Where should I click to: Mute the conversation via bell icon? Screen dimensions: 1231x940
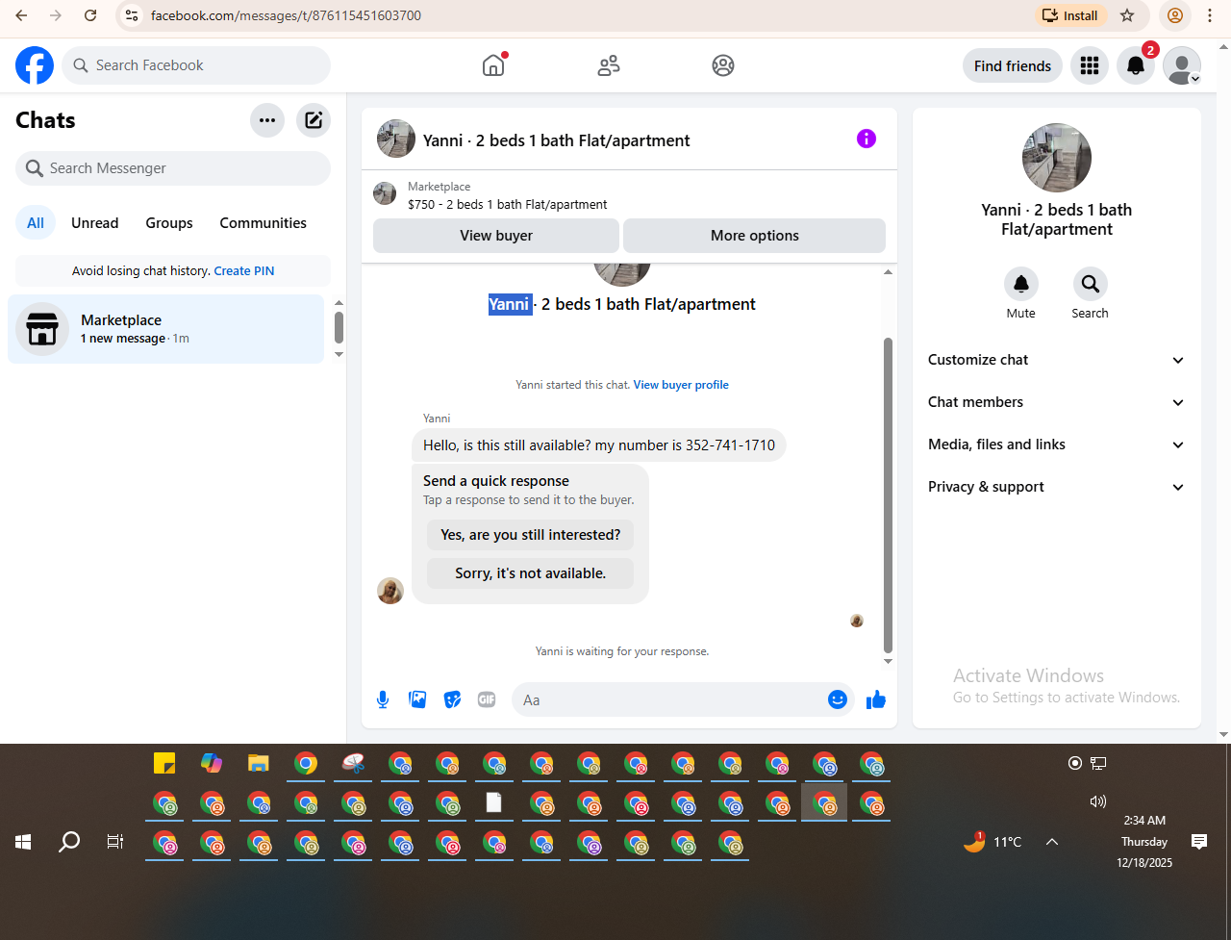pyautogui.click(x=1021, y=284)
